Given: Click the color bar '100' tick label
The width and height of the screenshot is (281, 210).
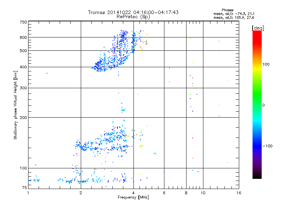Looking at the screenshot, I should click(266, 64).
